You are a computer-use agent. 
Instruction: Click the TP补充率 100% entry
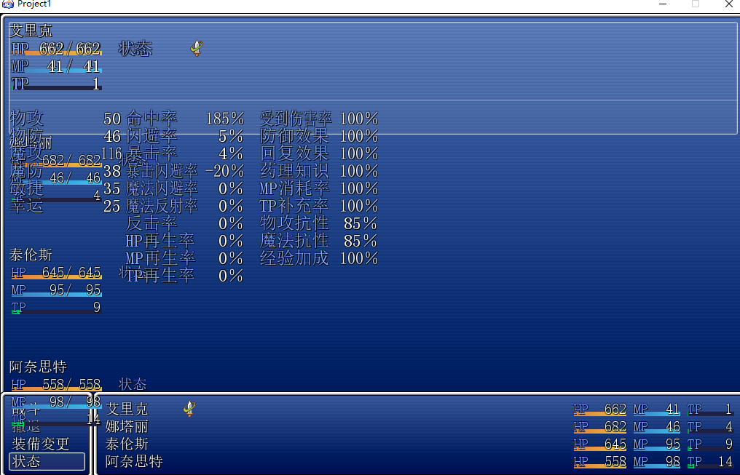click(319, 206)
